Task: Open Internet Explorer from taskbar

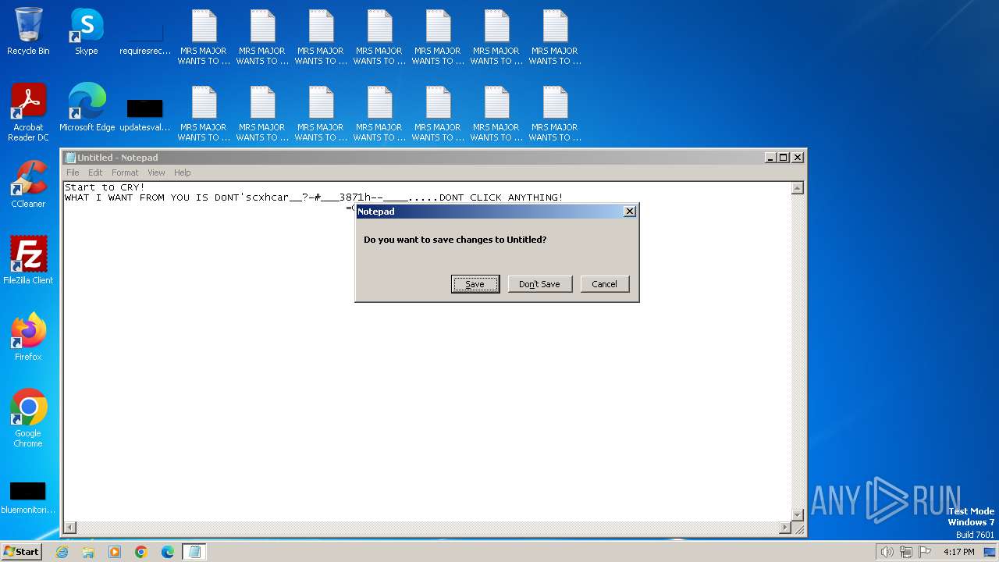Action: pos(62,552)
